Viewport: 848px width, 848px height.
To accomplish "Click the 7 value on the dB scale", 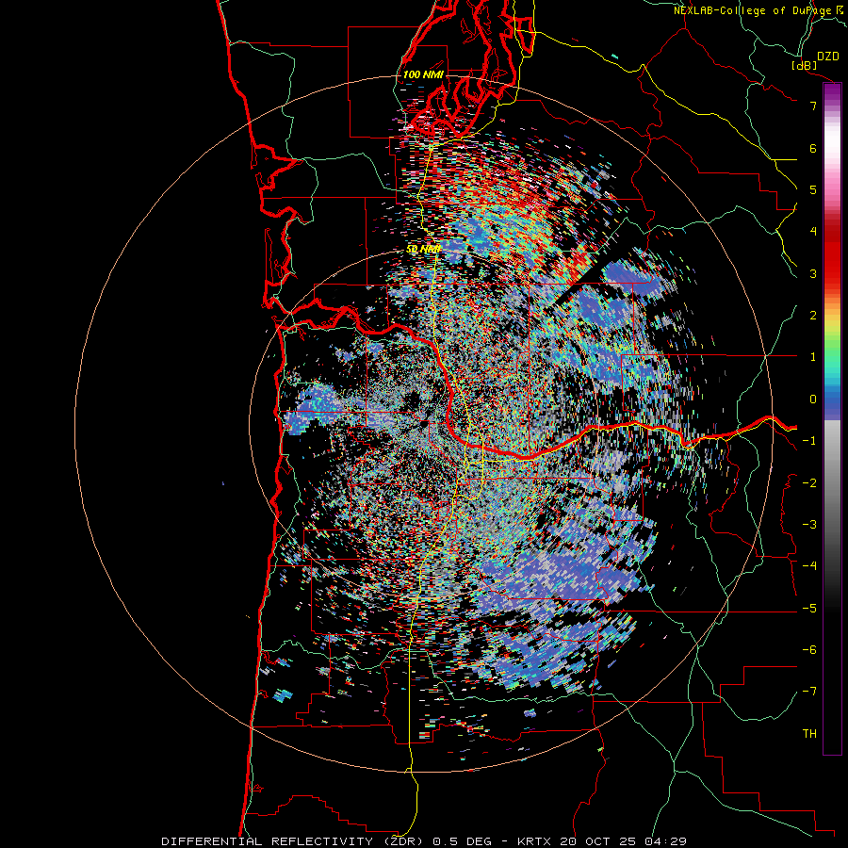I will 813,106.
